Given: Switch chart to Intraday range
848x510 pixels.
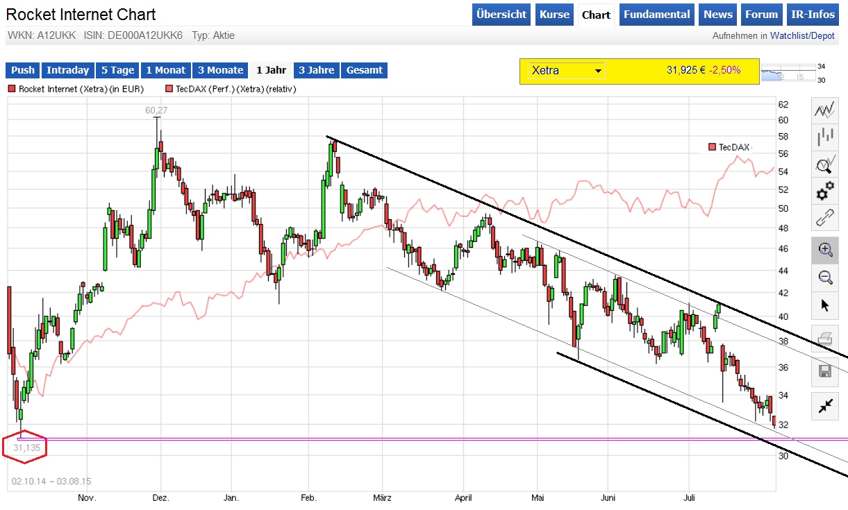Looking at the screenshot, I should [68, 70].
